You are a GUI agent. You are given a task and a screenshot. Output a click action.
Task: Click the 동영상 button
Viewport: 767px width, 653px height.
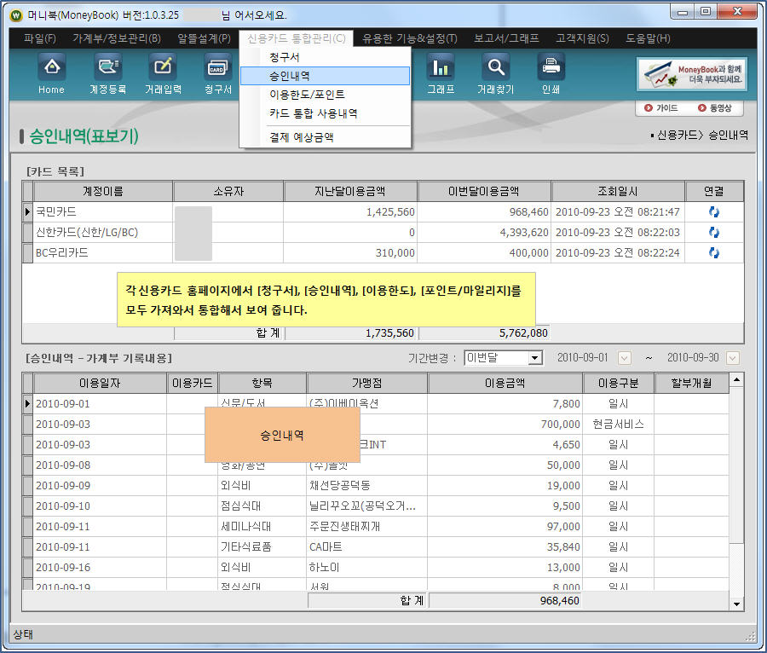point(715,108)
